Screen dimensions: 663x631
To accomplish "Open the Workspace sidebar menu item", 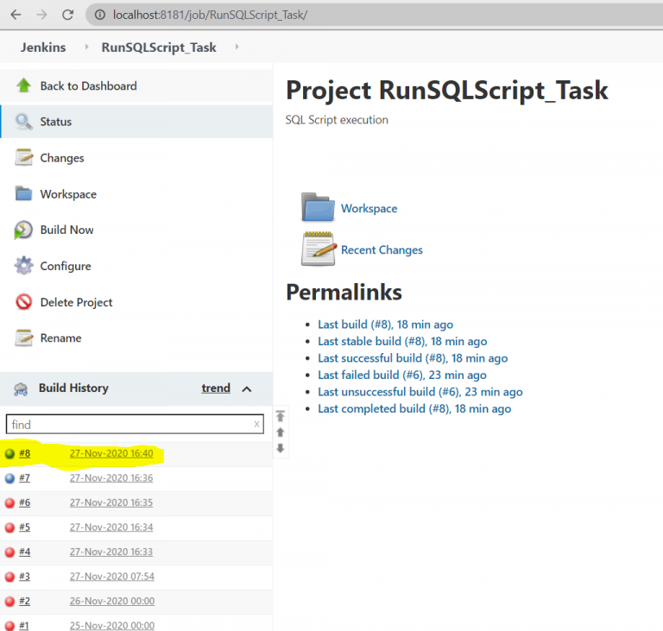I will (68, 194).
